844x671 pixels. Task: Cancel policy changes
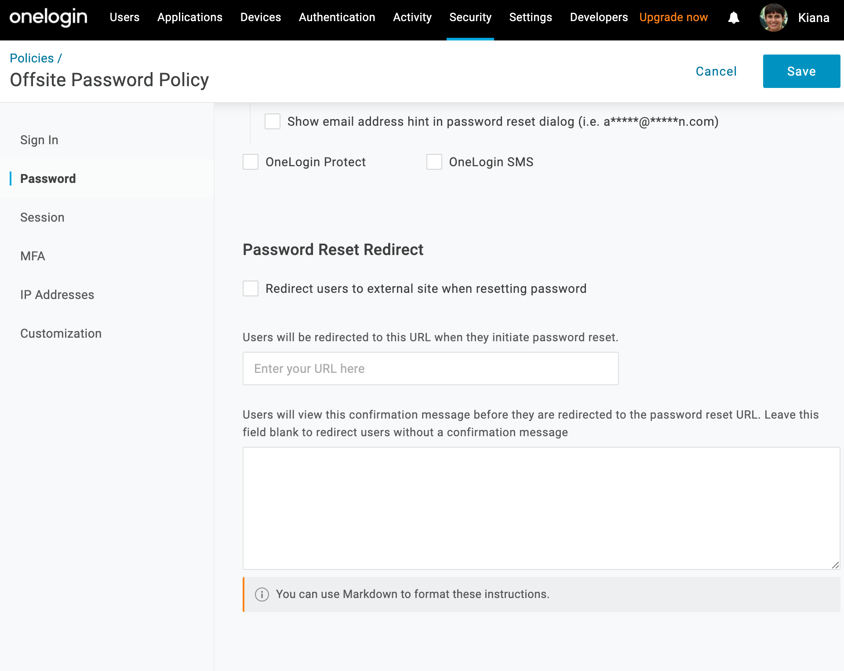click(716, 71)
